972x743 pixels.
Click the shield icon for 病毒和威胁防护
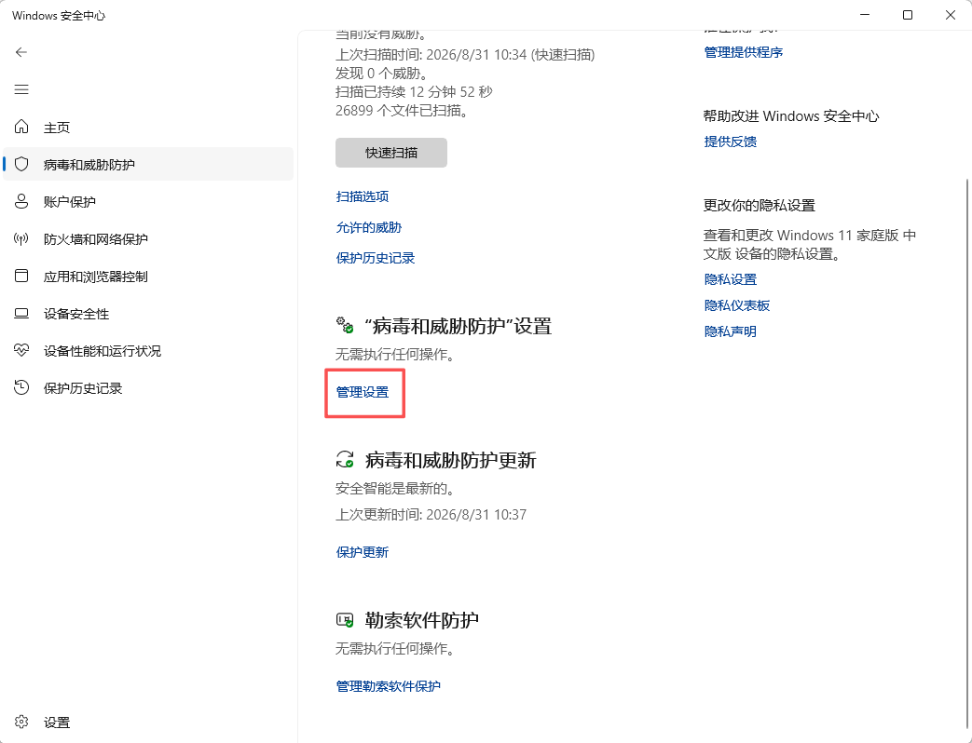[21, 164]
